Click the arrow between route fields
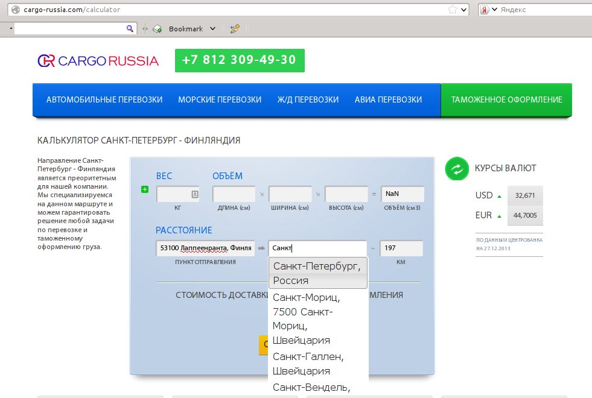The image size is (592, 398). click(x=261, y=248)
